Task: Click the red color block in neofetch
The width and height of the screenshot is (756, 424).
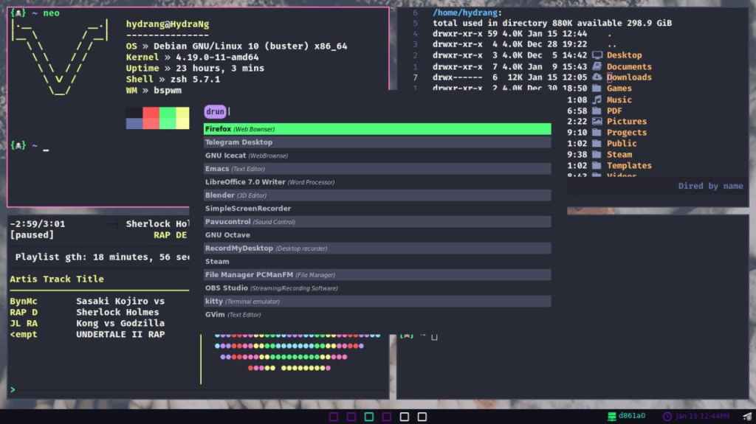Action: [151, 118]
